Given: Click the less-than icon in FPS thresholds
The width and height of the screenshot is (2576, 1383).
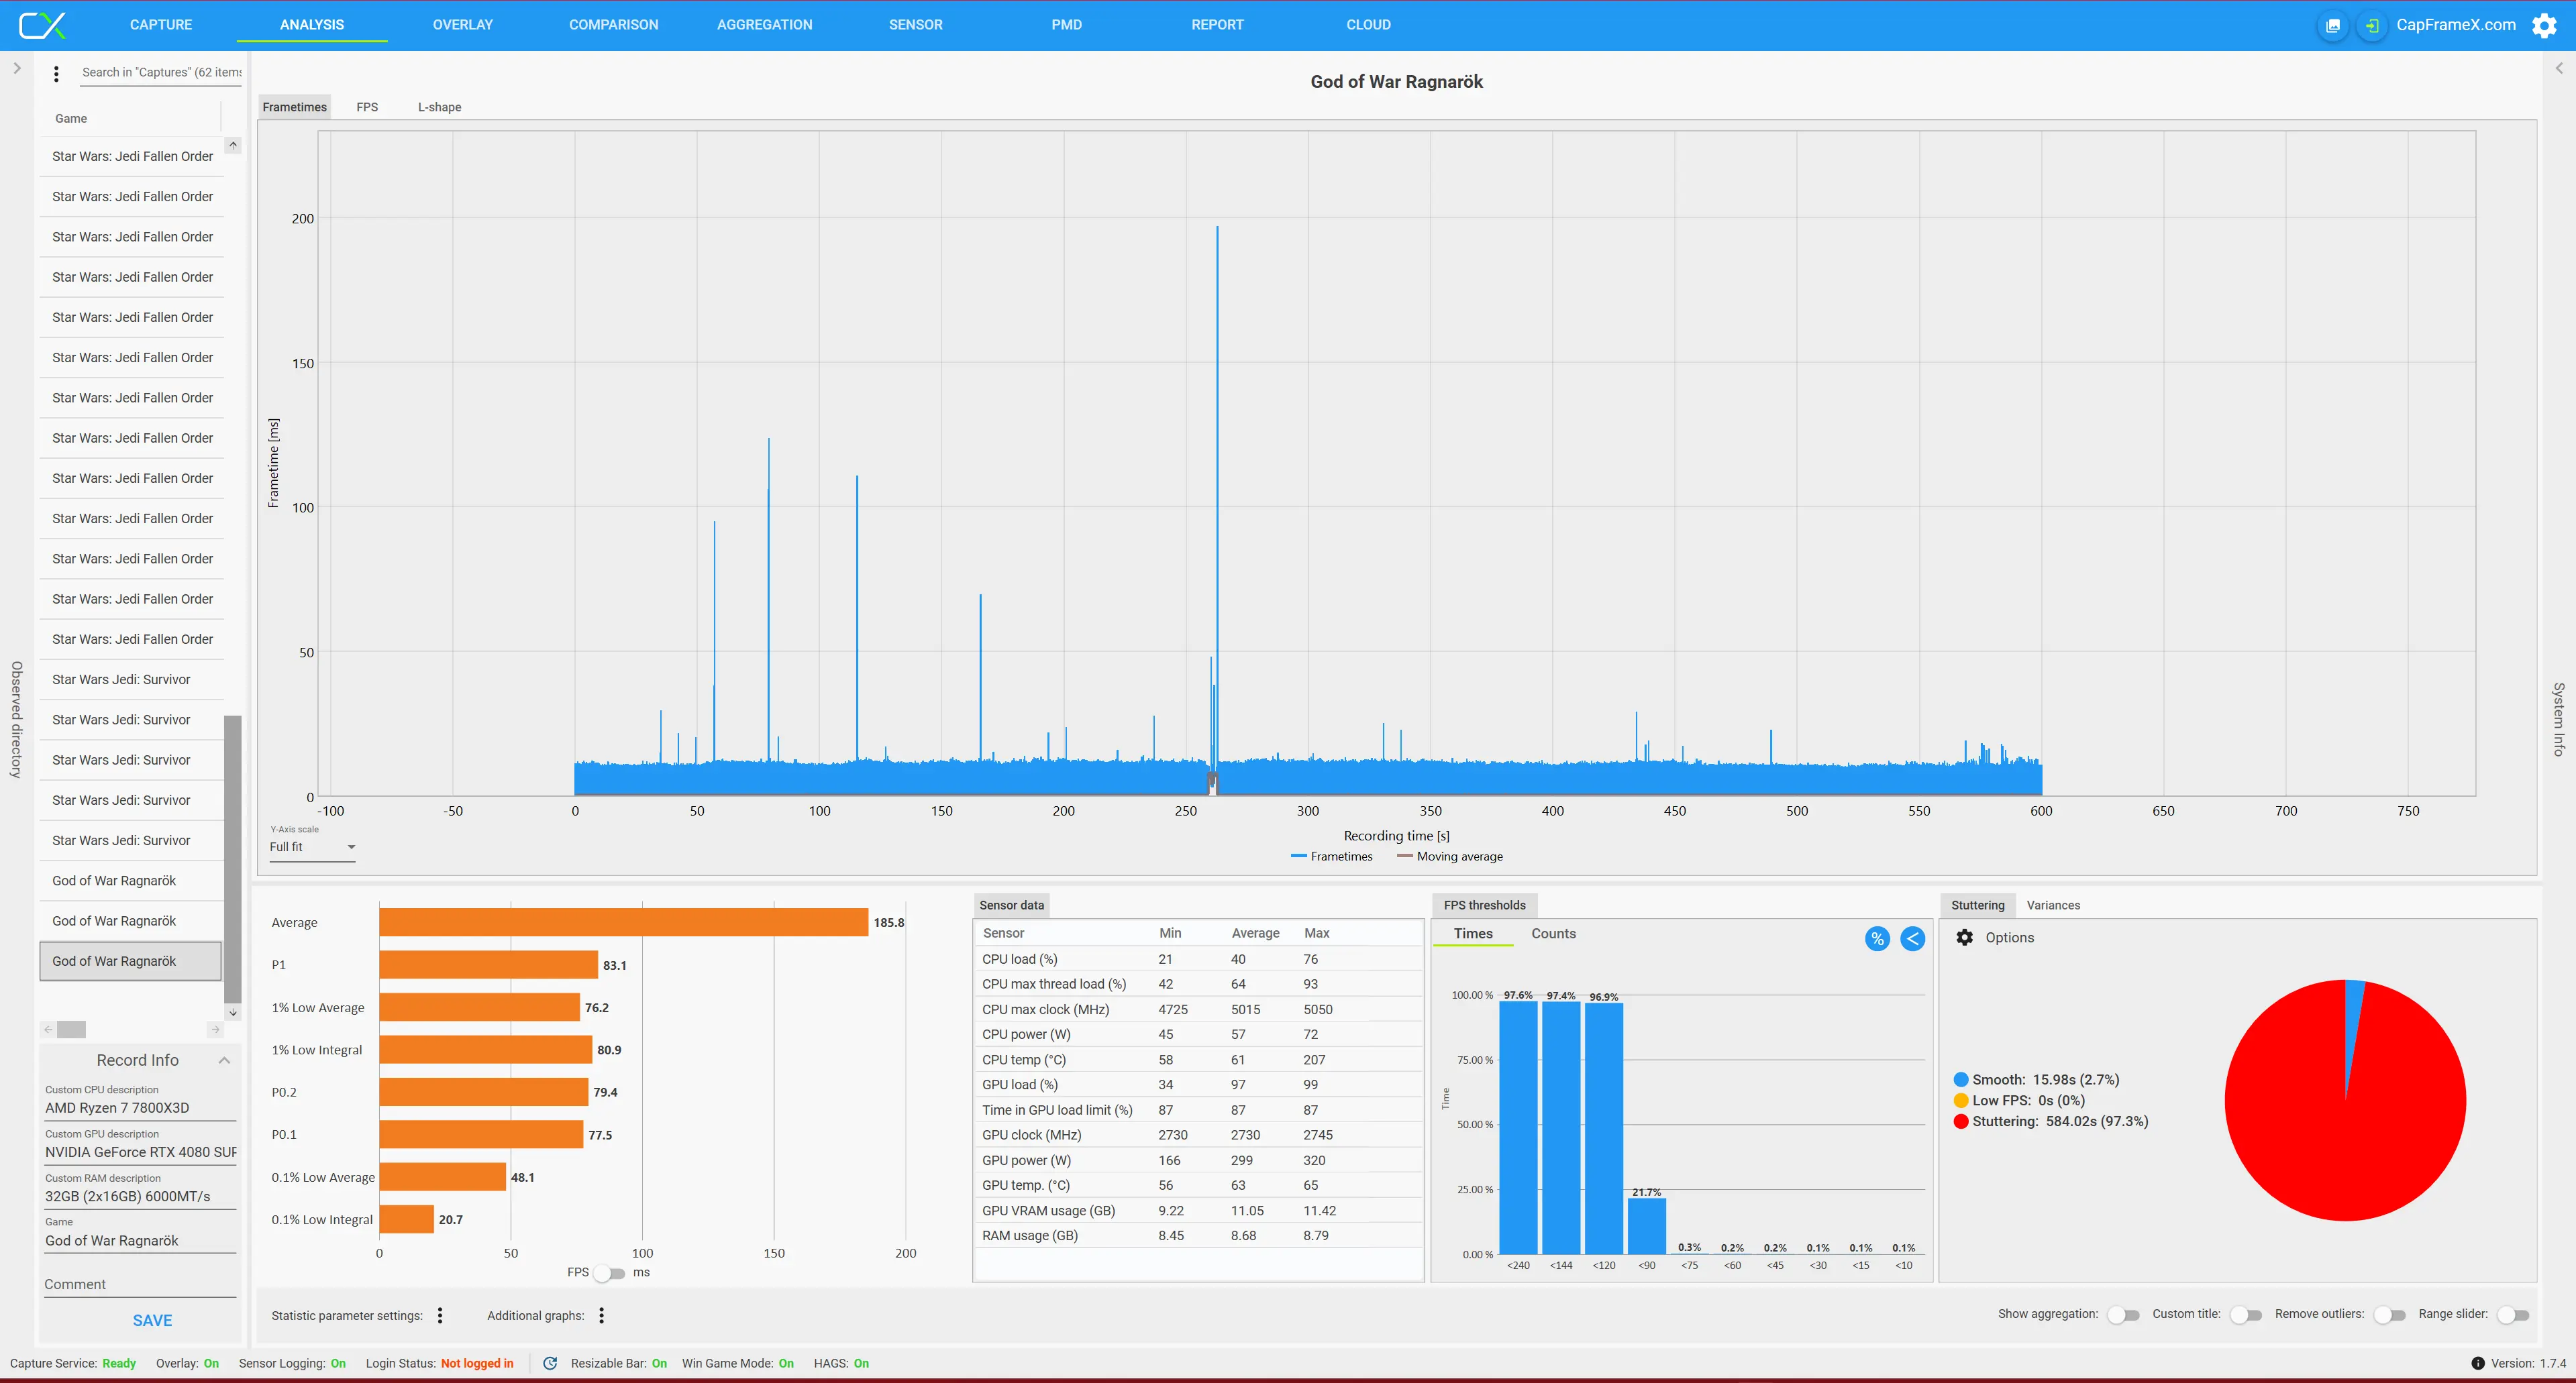Looking at the screenshot, I should point(1912,938).
